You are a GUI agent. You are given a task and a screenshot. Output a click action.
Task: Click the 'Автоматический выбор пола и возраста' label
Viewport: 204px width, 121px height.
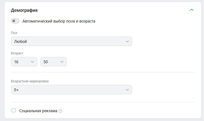pos(59,21)
